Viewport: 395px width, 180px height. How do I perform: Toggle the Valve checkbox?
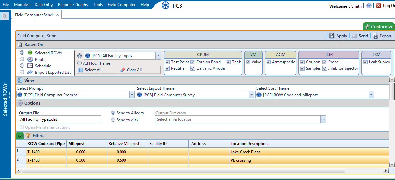(248, 62)
